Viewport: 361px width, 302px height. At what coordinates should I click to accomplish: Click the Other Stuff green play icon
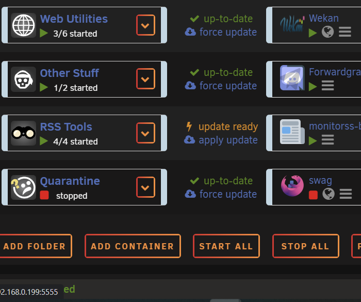click(43, 87)
